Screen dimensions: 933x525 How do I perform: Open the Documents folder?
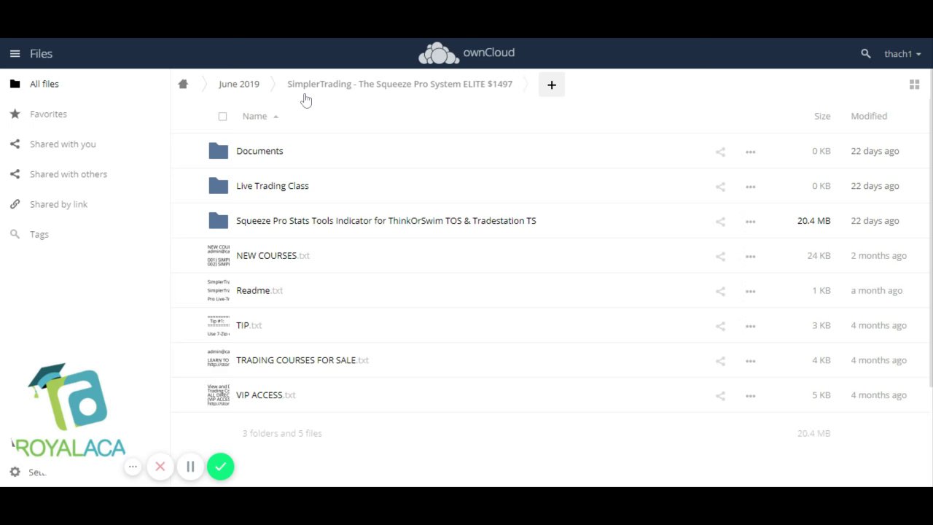[x=259, y=151]
